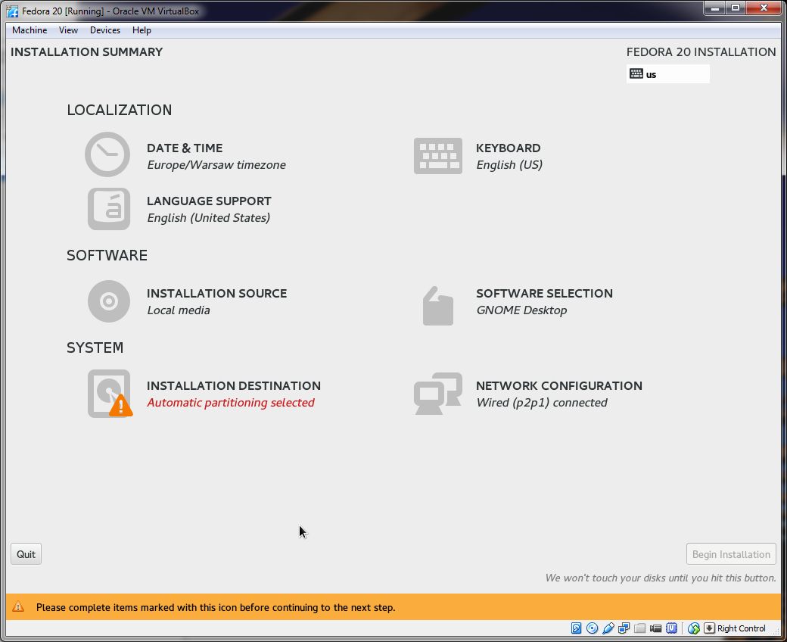This screenshot has width=787, height=642.
Task: Open INSTALLATION DESTINATION settings label
Action: [233, 385]
